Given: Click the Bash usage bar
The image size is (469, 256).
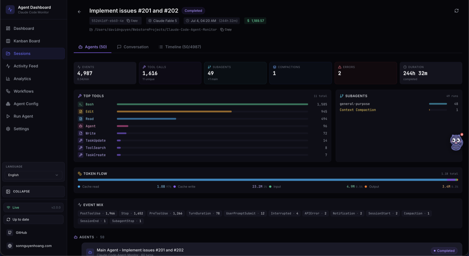Looking at the screenshot, I should [212, 104].
